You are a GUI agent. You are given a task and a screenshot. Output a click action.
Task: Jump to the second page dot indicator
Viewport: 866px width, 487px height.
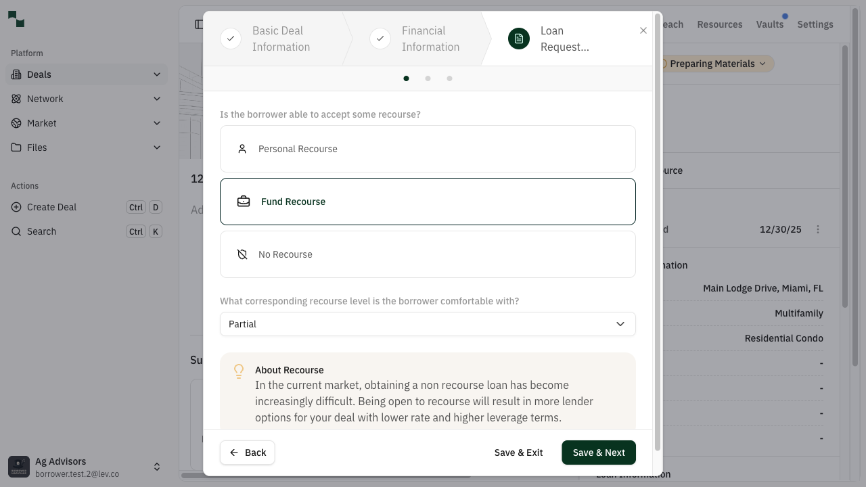[x=428, y=78]
